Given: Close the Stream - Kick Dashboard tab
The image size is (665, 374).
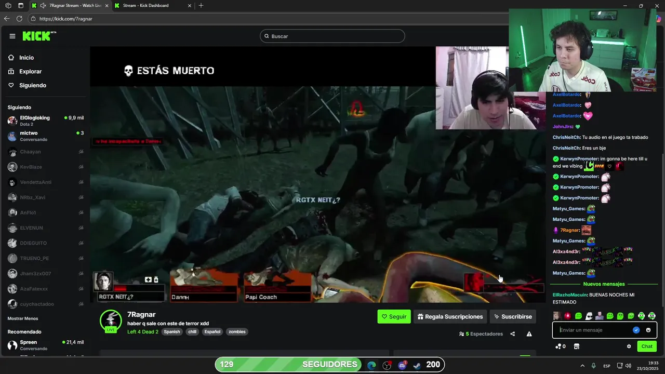Looking at the screenshot, I should point(189,6).
